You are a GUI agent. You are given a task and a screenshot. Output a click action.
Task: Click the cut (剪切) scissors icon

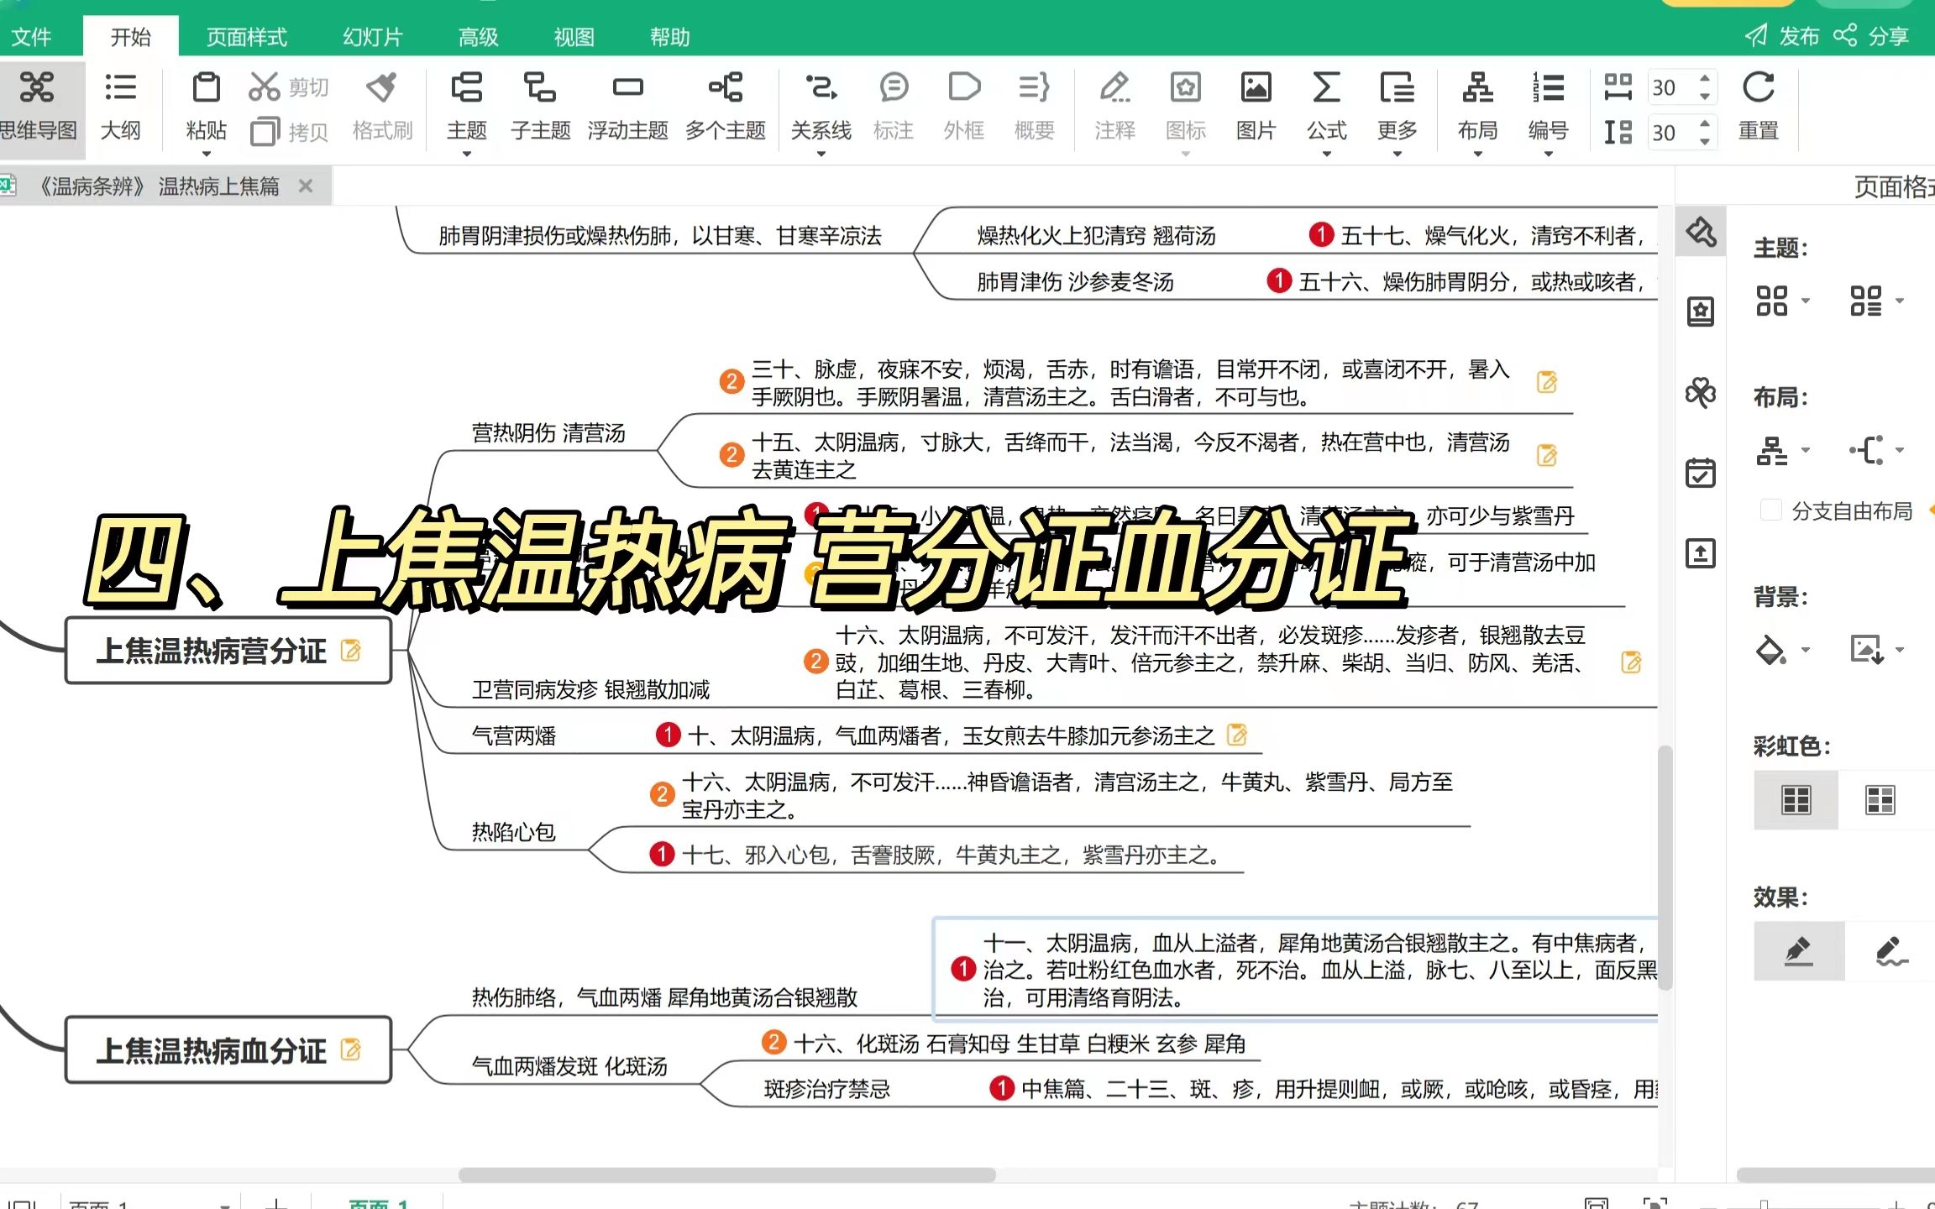pyautogui.click(x=264, y=86)
